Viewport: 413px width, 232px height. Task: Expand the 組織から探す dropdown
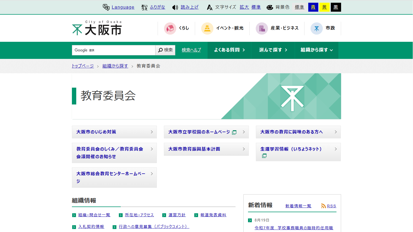(x=317, y=50)
